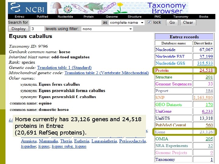The height and width of the screenshot is (164, 219).
Task: Click the Genome Projects link
Action: [x=171, y=152]
